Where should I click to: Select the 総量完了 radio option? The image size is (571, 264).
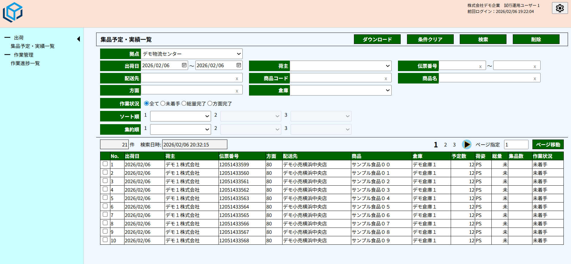coord(184,103)
